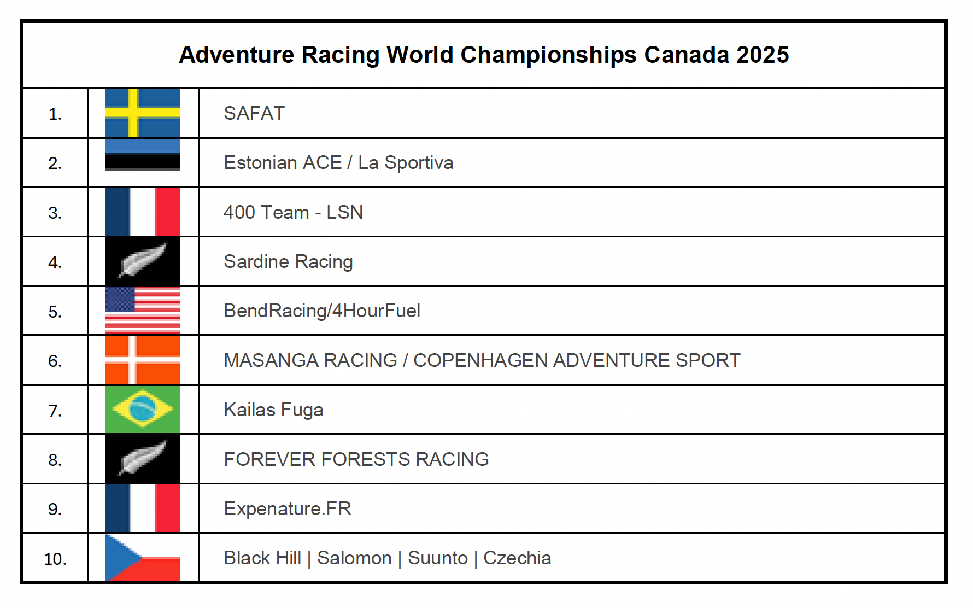The width and height of the screenshot is (973, 608).
Task: Click the Brazilian flag beside Kailas Fuga
Action: point(142,409)
